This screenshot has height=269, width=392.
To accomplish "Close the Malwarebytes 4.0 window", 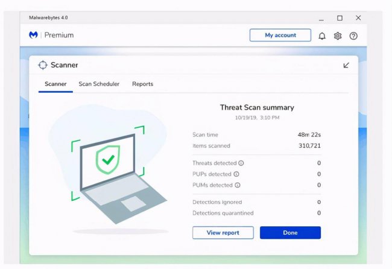I will [358, 17].
